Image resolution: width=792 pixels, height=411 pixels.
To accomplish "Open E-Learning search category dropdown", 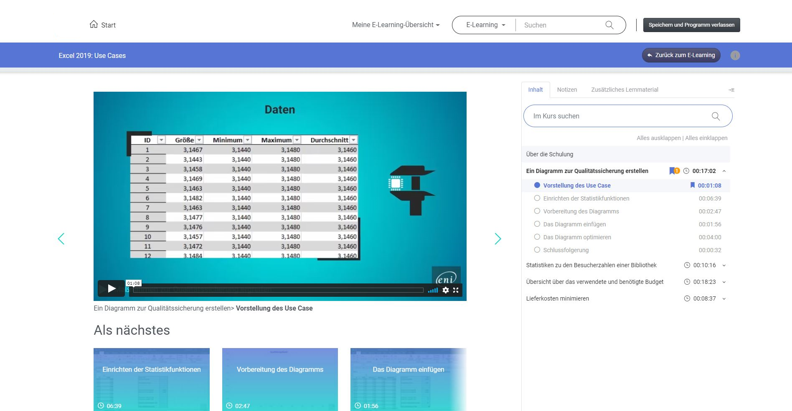I will (x=485, y=25).
